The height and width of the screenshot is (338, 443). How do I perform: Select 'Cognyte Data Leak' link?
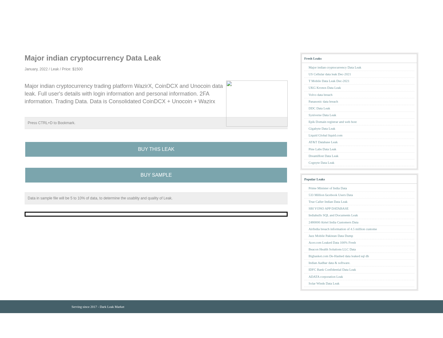coord(321,163)
